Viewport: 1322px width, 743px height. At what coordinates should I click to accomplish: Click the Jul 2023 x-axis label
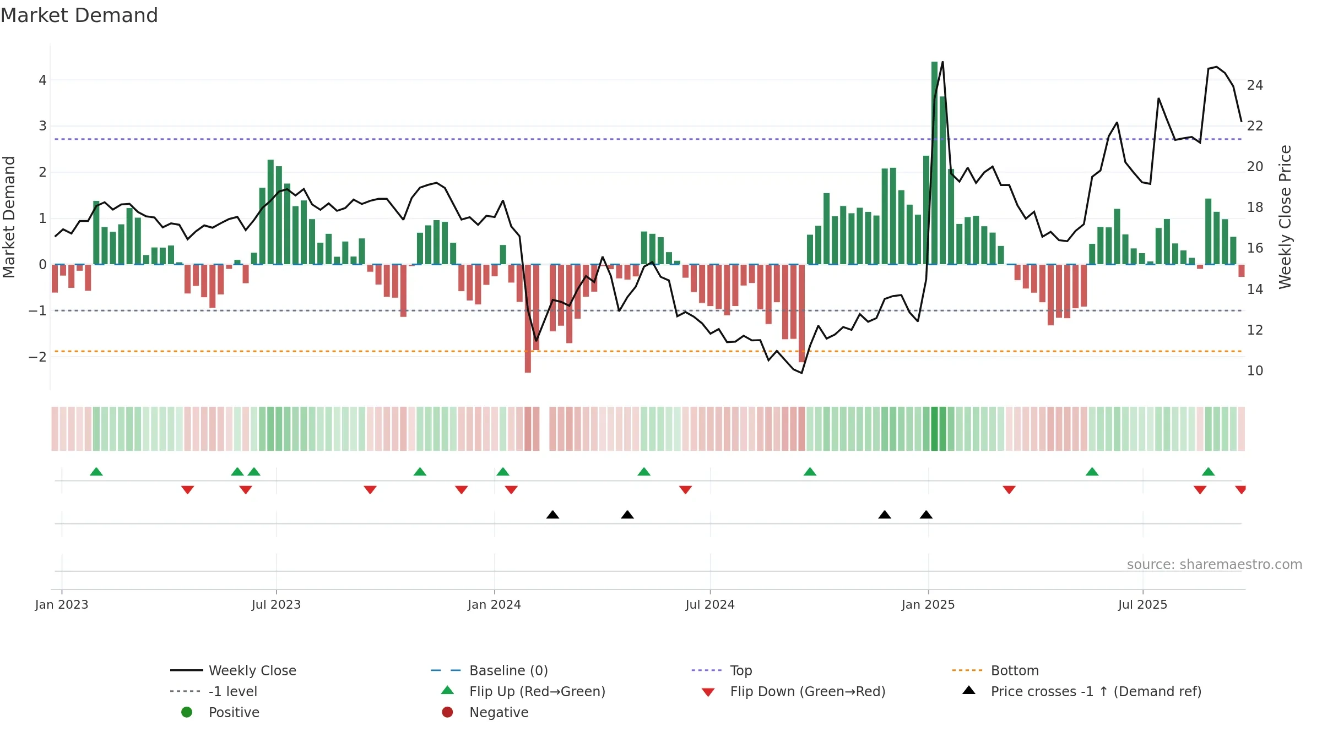coord(276,604)
